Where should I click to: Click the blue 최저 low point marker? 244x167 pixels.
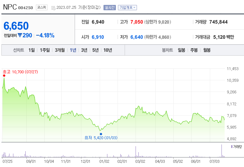[101, 134]
